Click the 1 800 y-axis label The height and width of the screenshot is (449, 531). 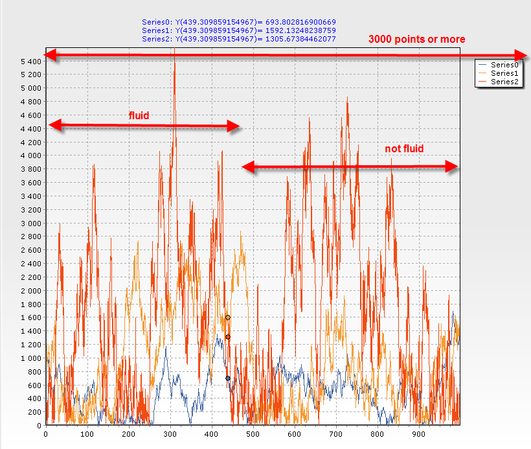31,305
